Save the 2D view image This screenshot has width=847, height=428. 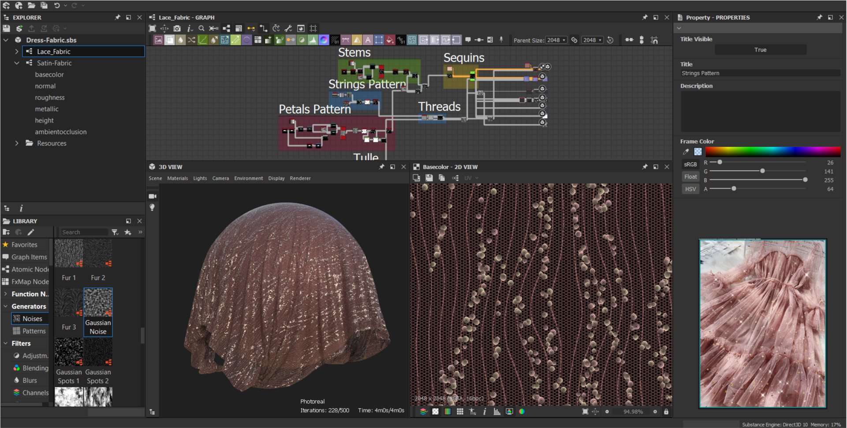(429, 178)
